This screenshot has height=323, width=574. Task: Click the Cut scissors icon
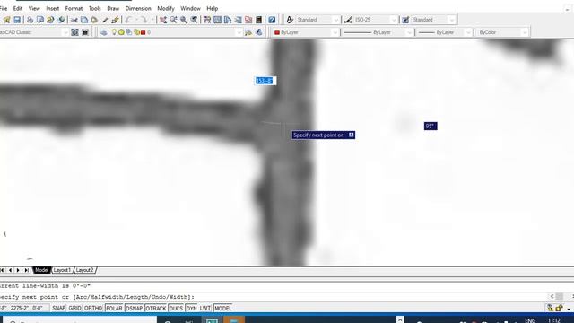(74, 20)
